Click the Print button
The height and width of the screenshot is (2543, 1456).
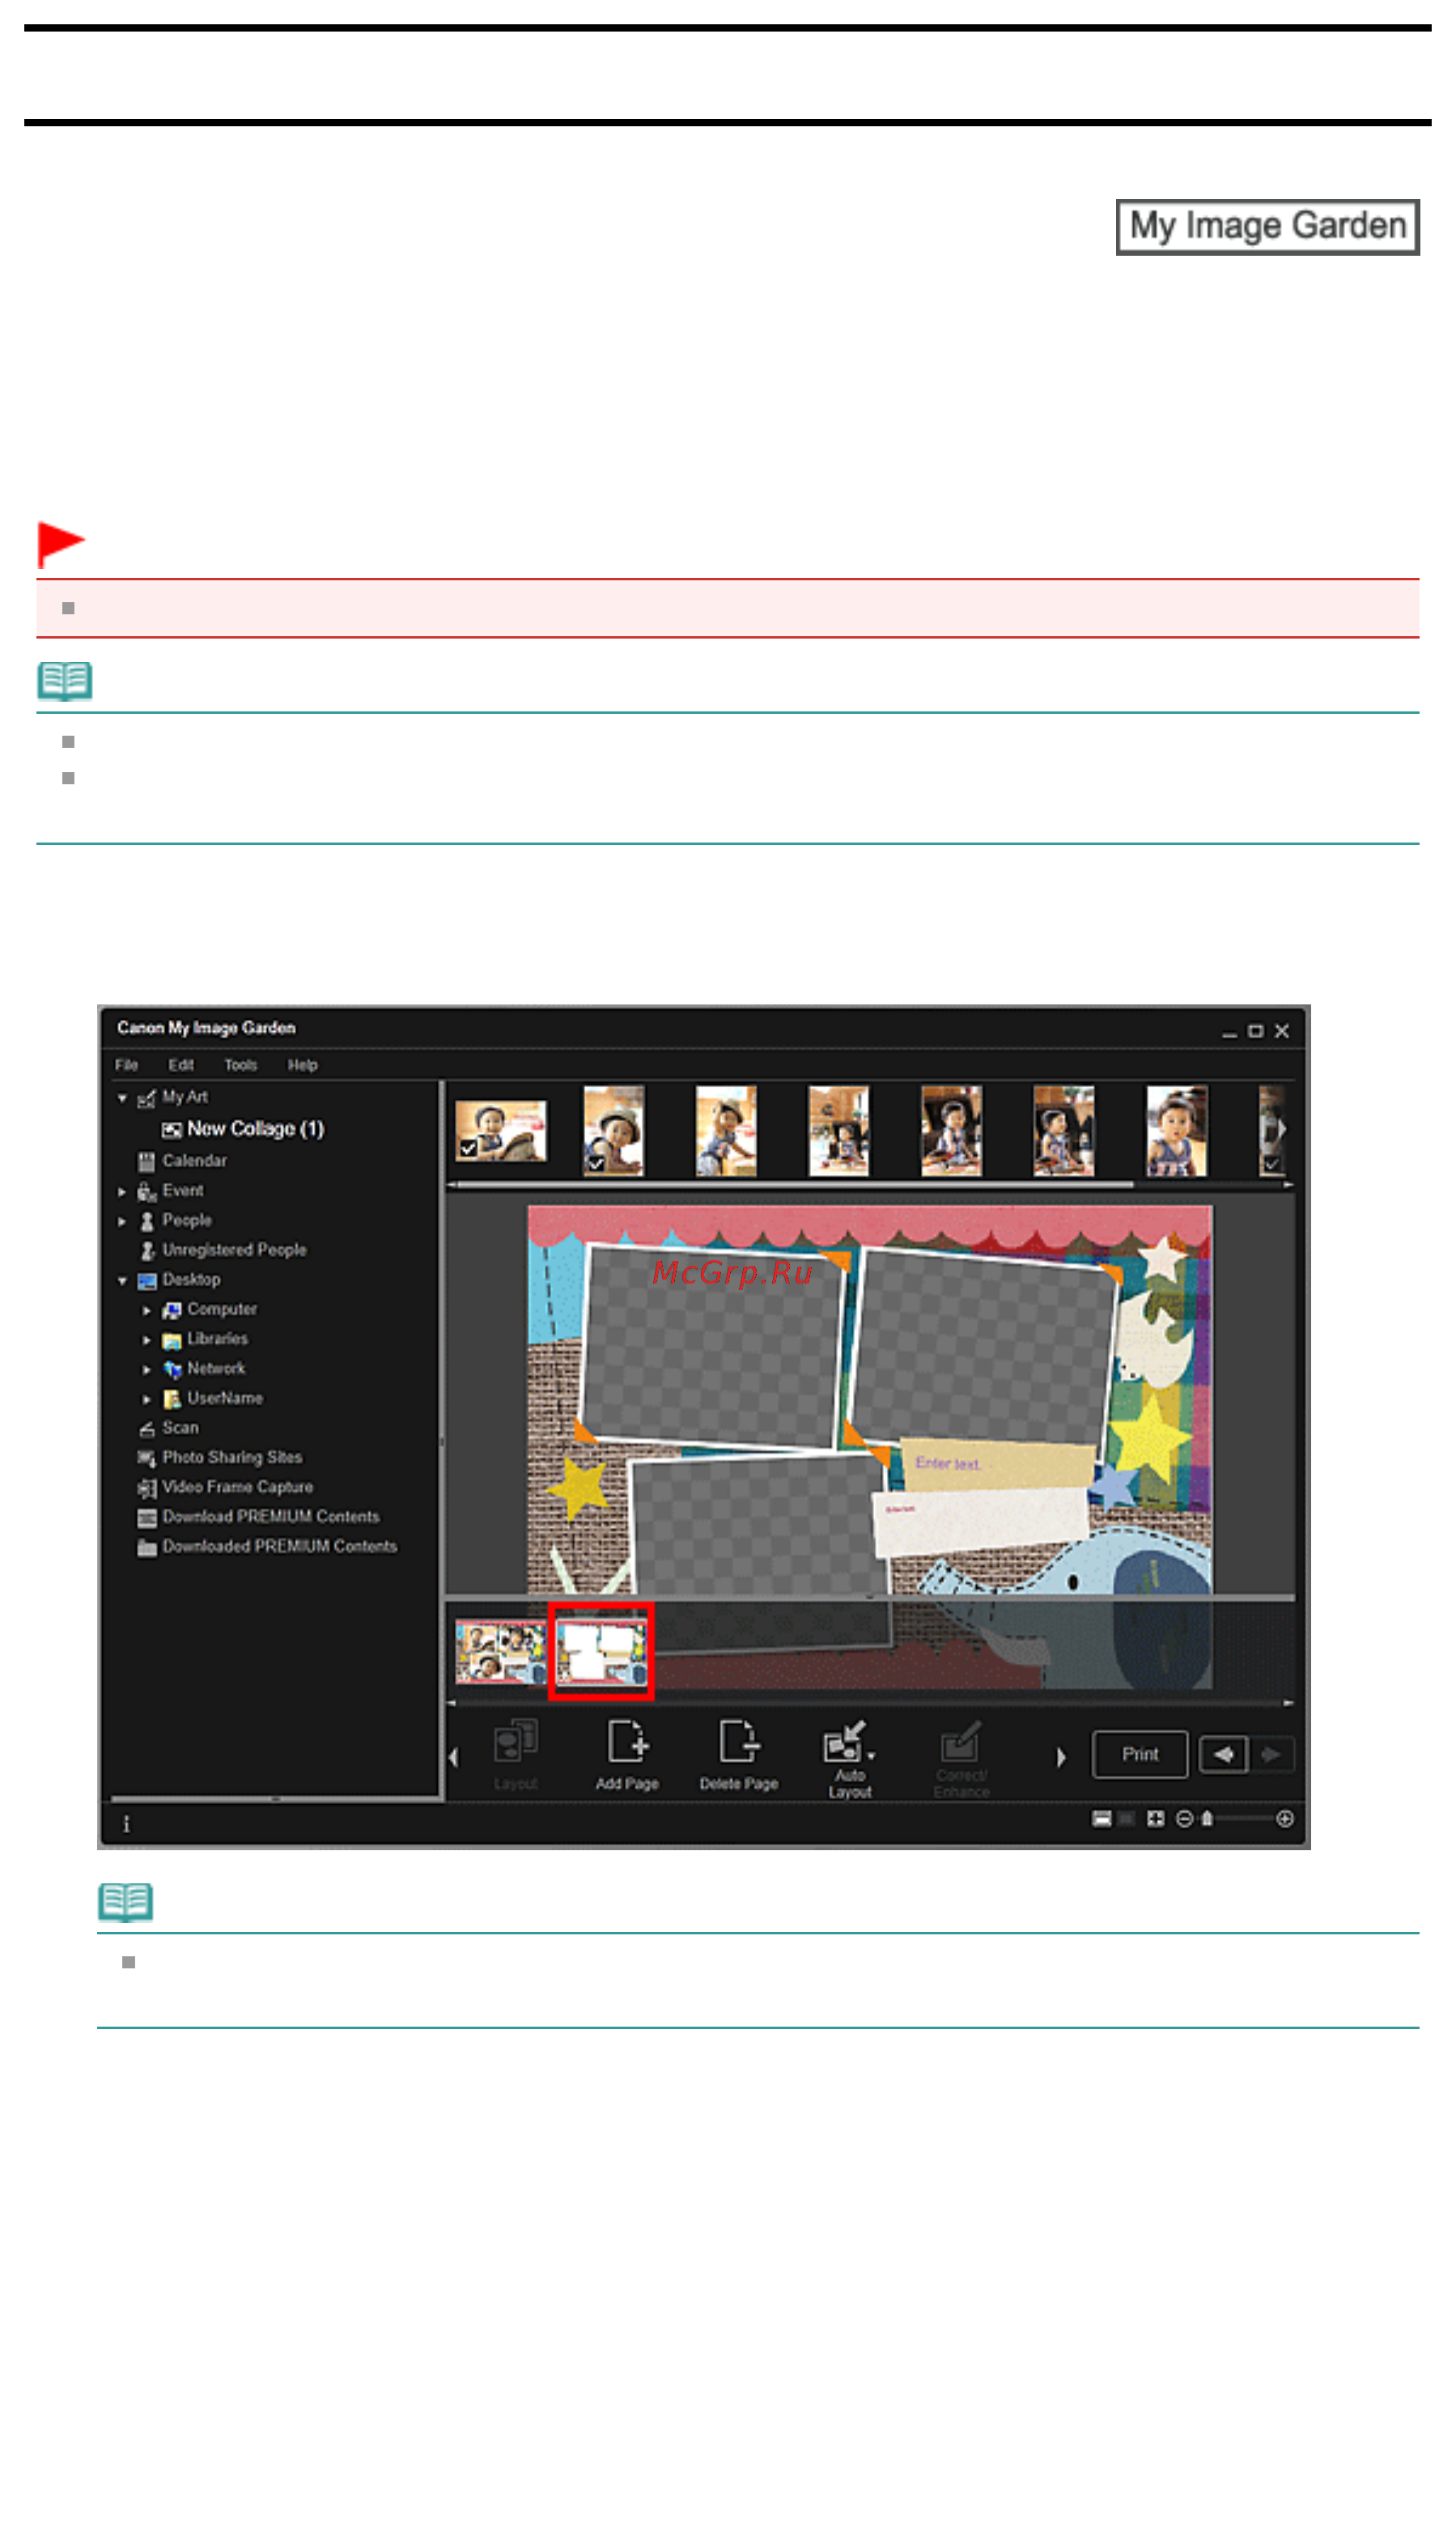pos(1140,1755)
